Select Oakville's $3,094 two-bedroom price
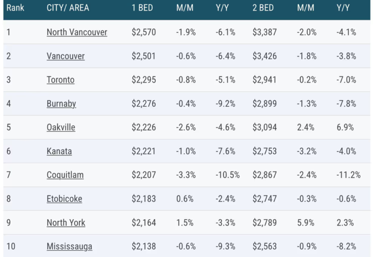373x257 pixels. point(265,127)
